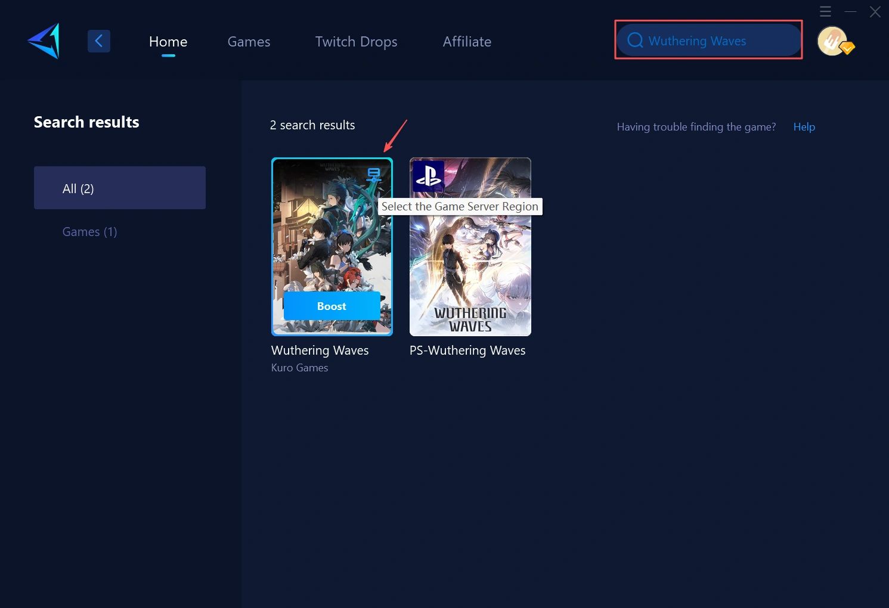
Task: Open the user profile avatar
Action: pyautogui.click(x=832, y=41)
